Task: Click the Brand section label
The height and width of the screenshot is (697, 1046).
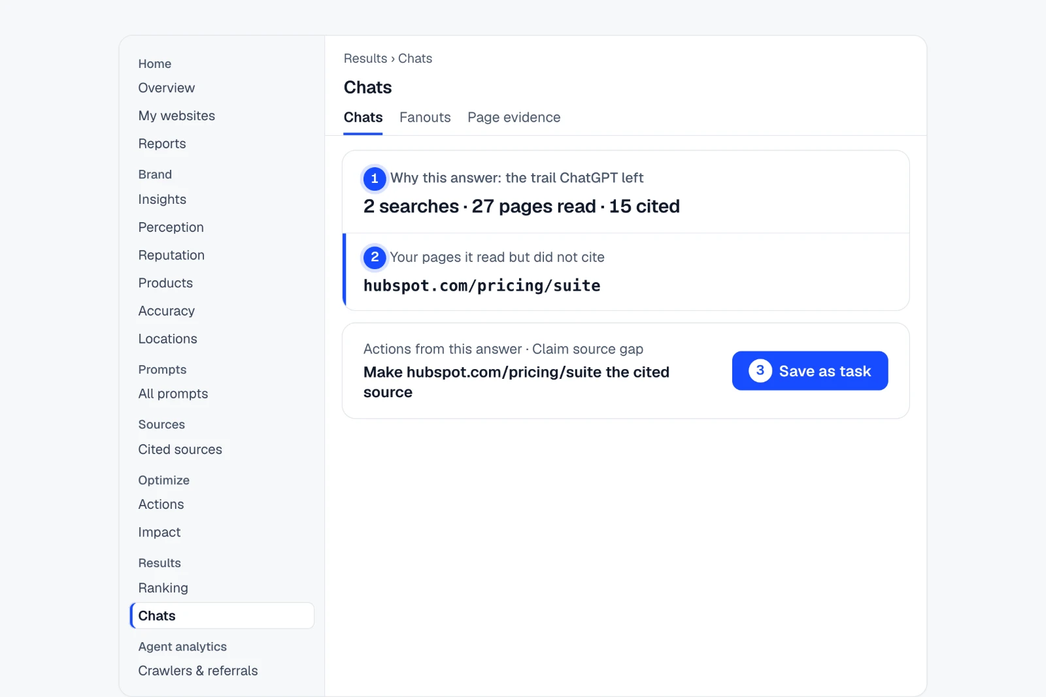Action: click(x=155, y=174)
